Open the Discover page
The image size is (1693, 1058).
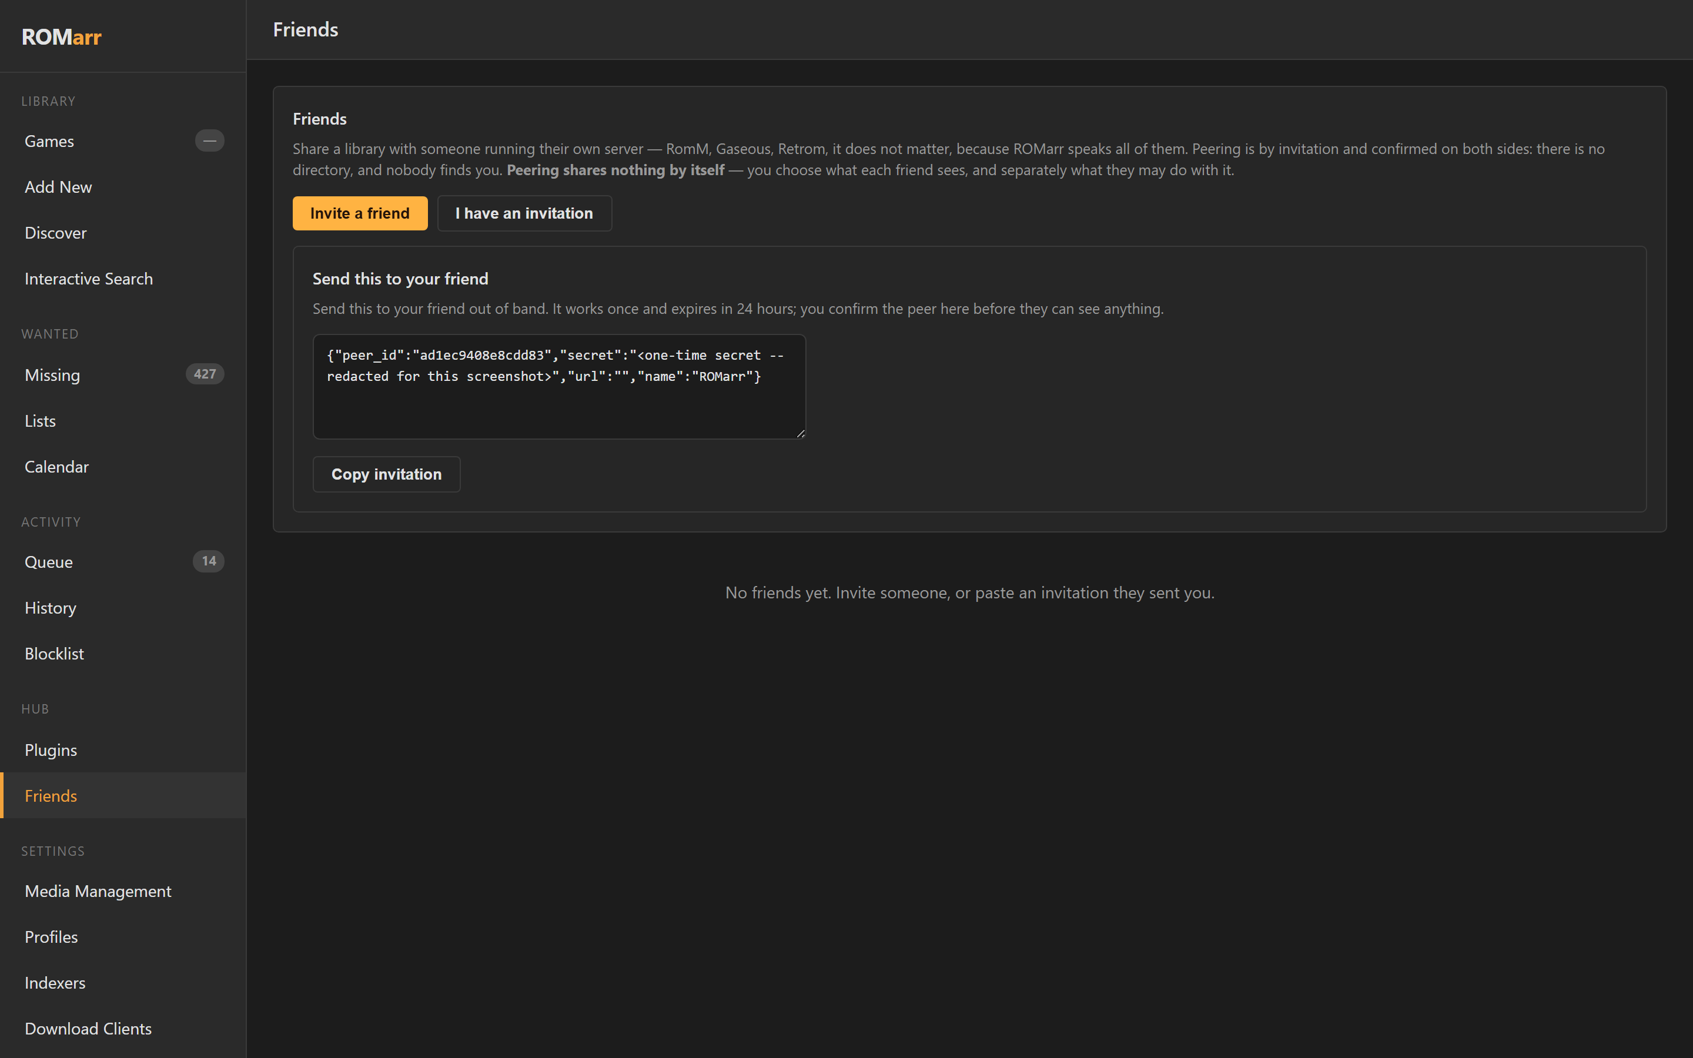tap(123, 233)
